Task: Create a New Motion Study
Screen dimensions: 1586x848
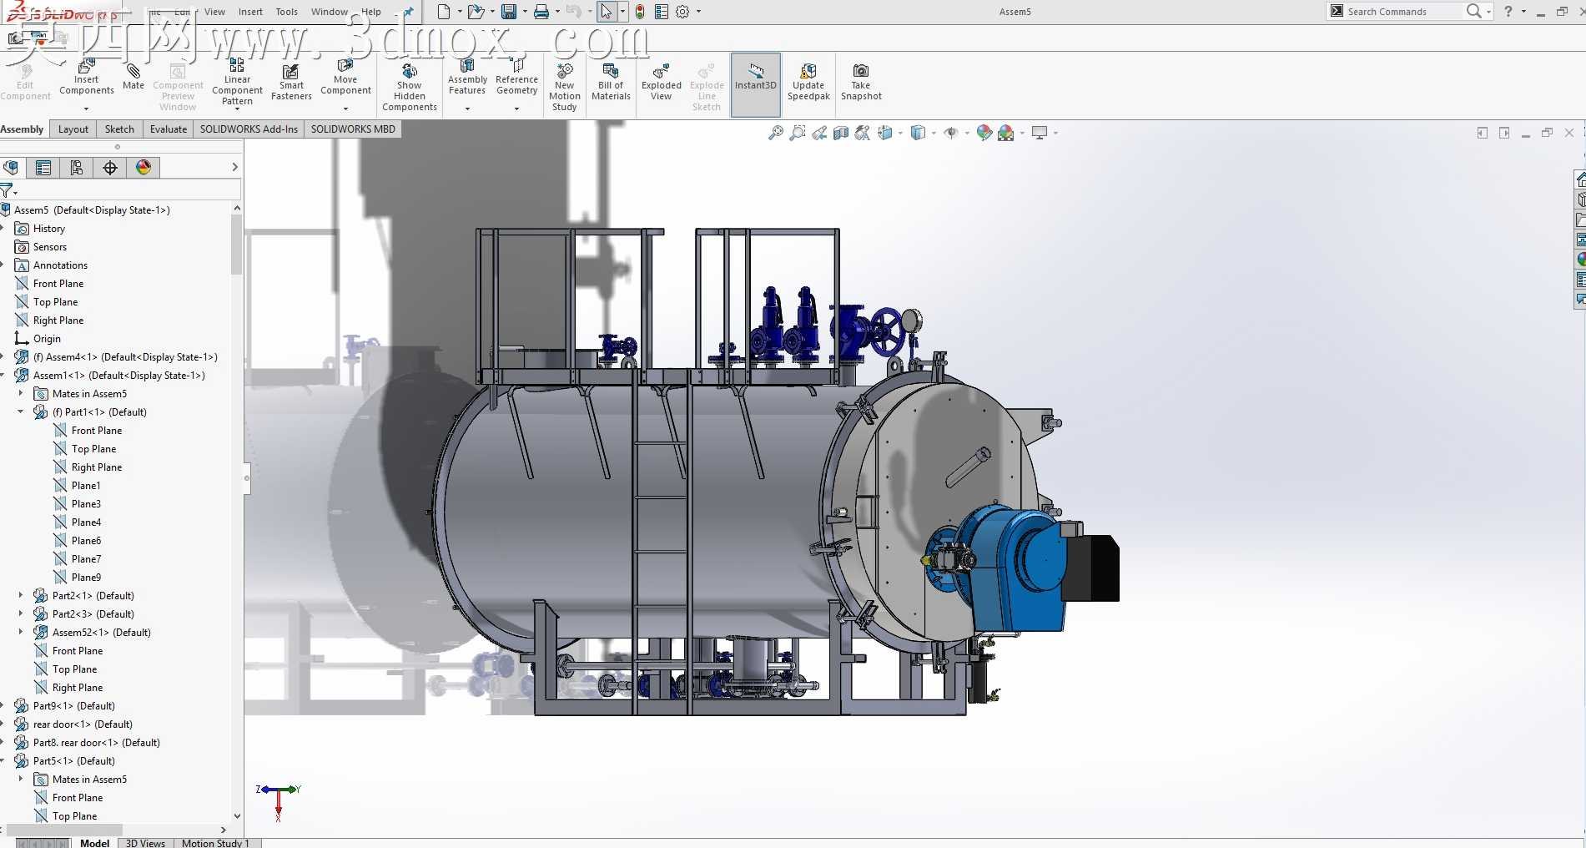Action: click(565, 87)
